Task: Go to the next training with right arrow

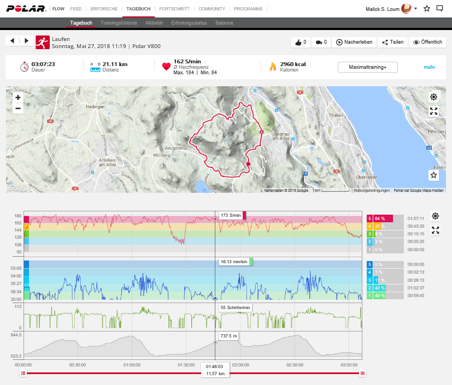Action: [26, 41]
